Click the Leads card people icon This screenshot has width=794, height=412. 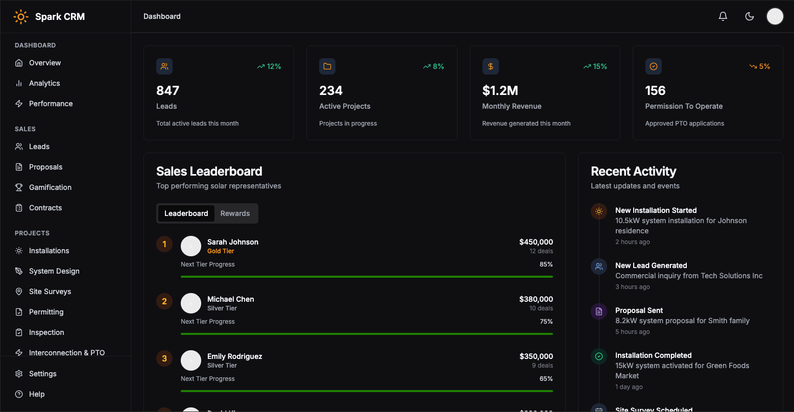click(164, 66)
